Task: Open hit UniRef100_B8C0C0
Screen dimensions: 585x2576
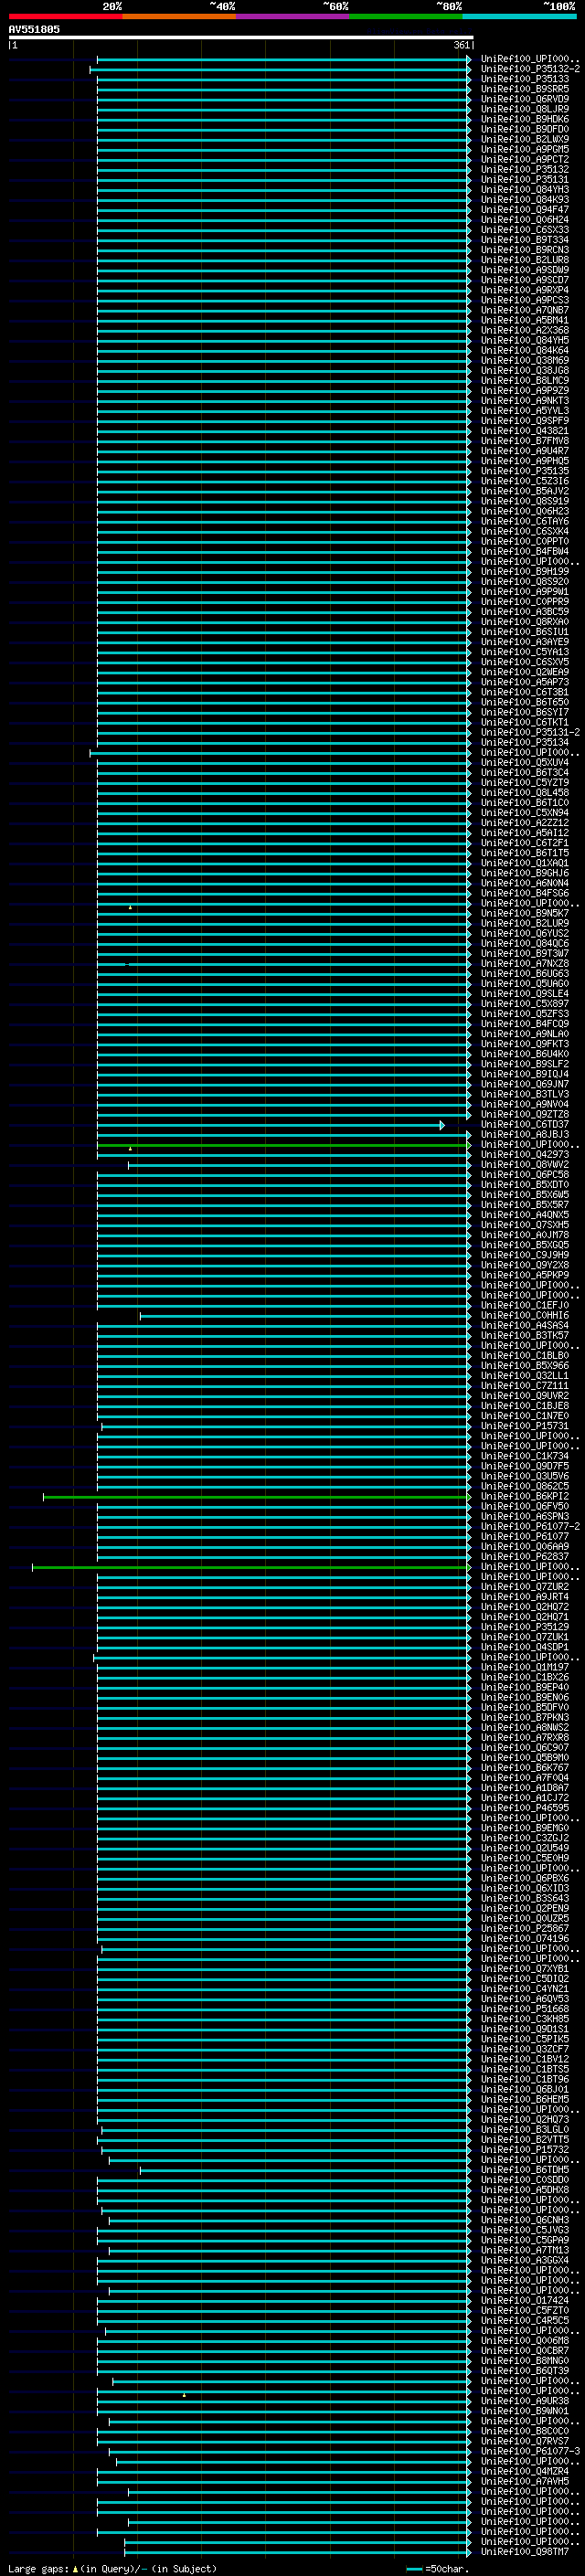Action: click(525, 2430)
